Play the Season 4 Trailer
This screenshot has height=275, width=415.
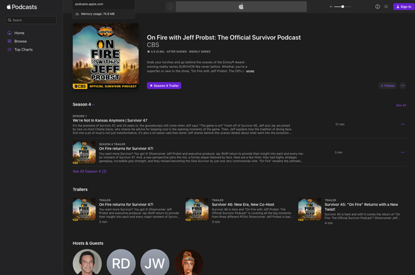point(164,86)
